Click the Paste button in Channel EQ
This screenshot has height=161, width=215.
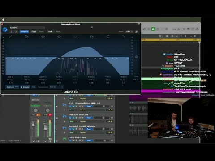[41, 32]
